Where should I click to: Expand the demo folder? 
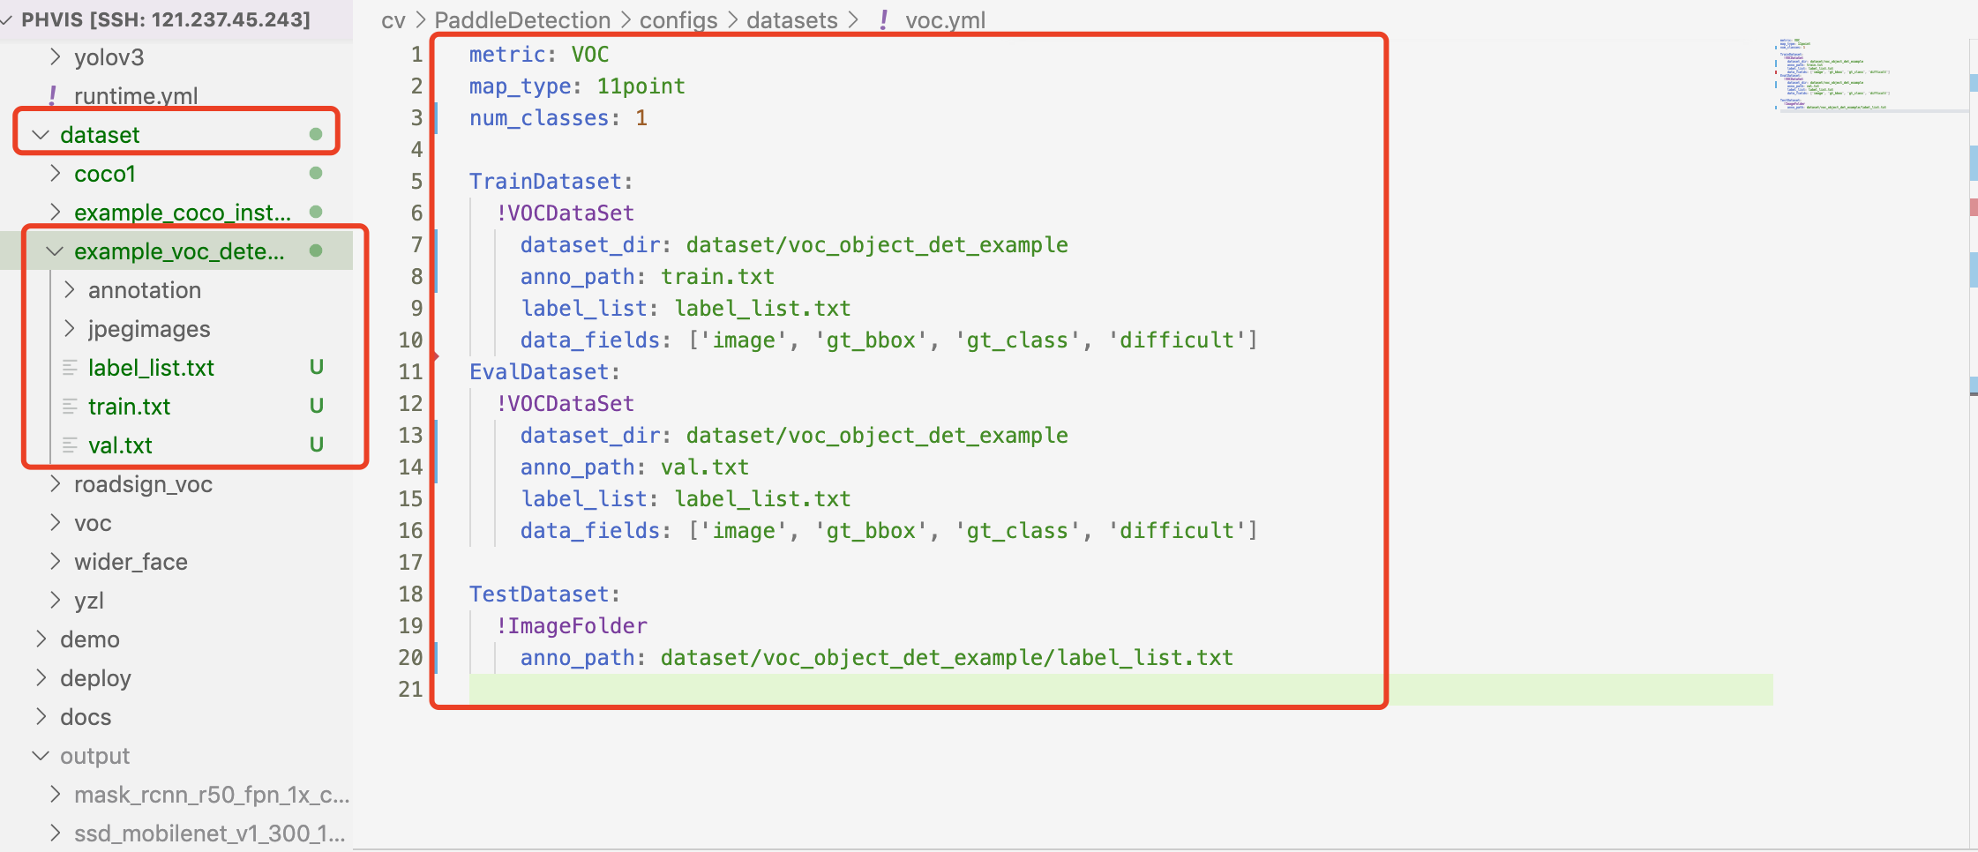(x=41, y=639)
